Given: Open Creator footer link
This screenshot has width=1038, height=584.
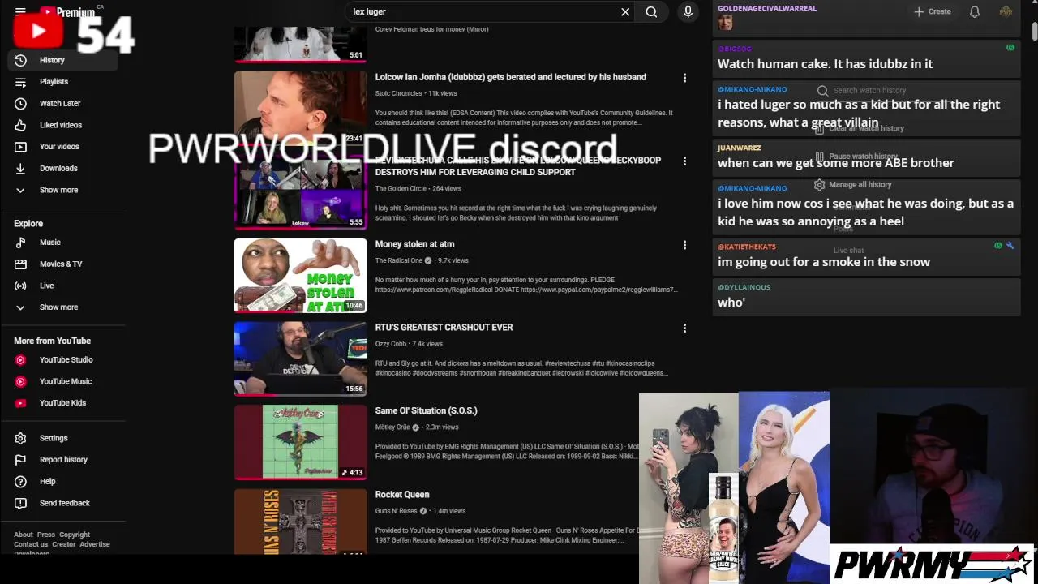Looking at the screenshot, I should (64, 544).
